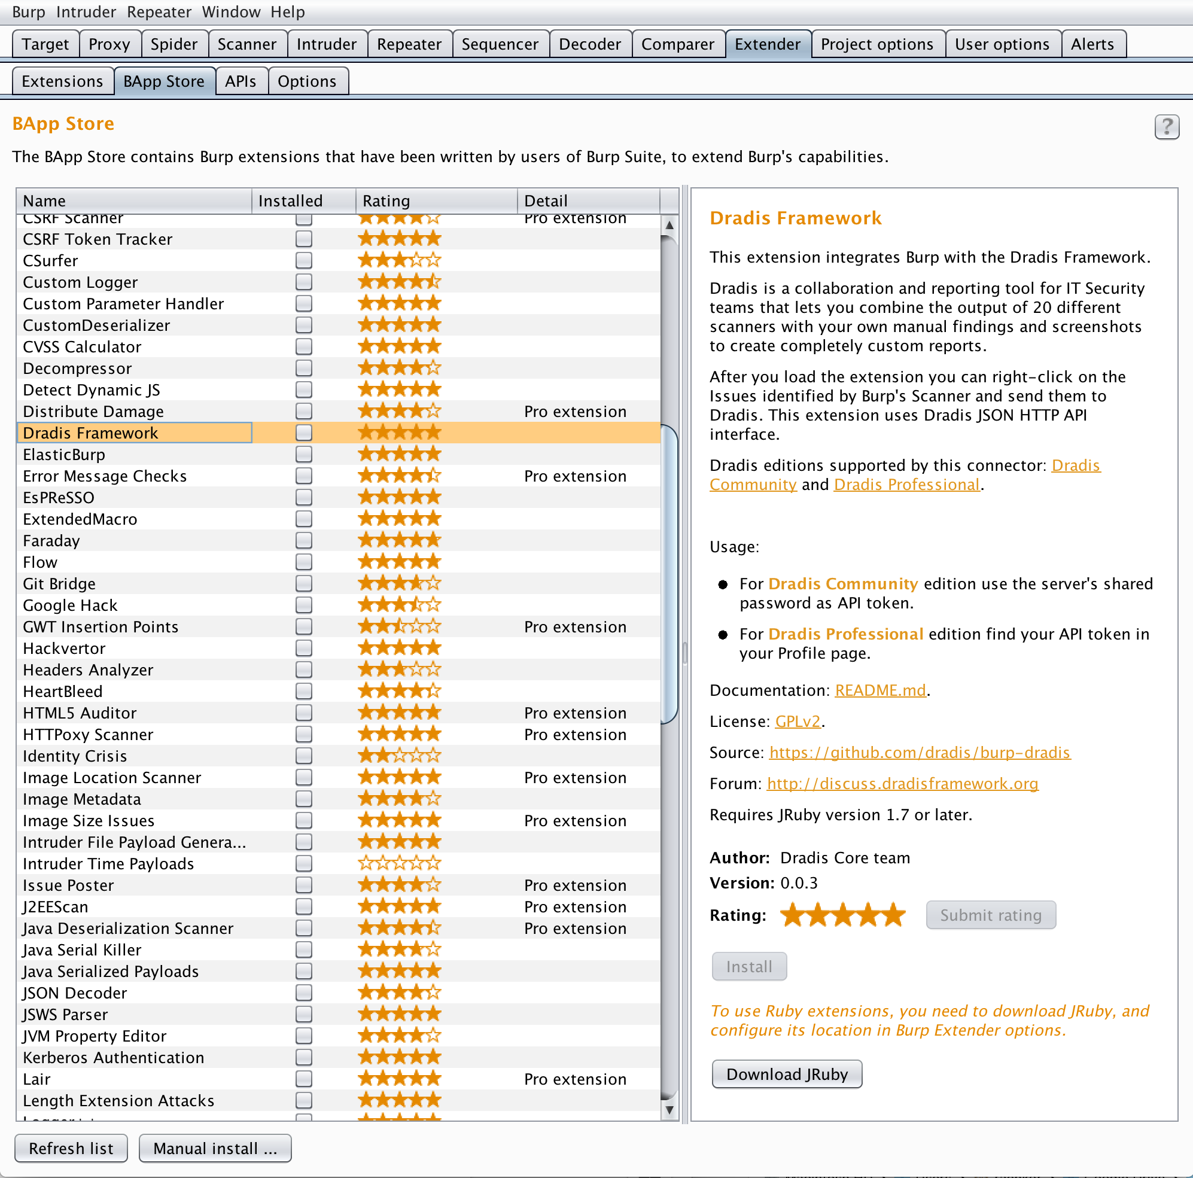1193x1178 pixels.
Task: Open the Intruder menu in menu bar
Action: [x=86, y=12]
